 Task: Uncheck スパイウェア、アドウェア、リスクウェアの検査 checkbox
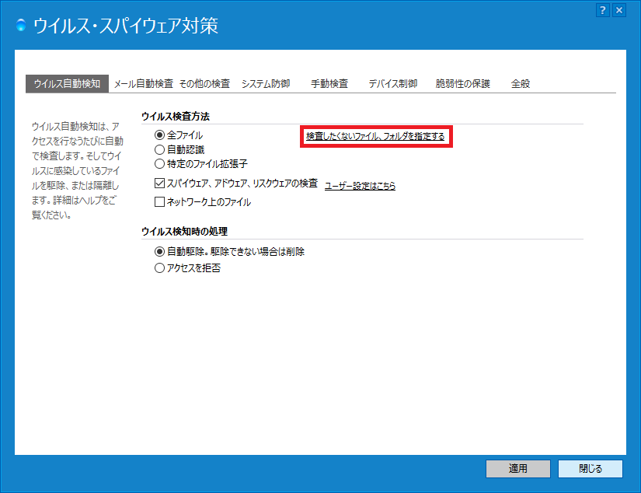159,184
